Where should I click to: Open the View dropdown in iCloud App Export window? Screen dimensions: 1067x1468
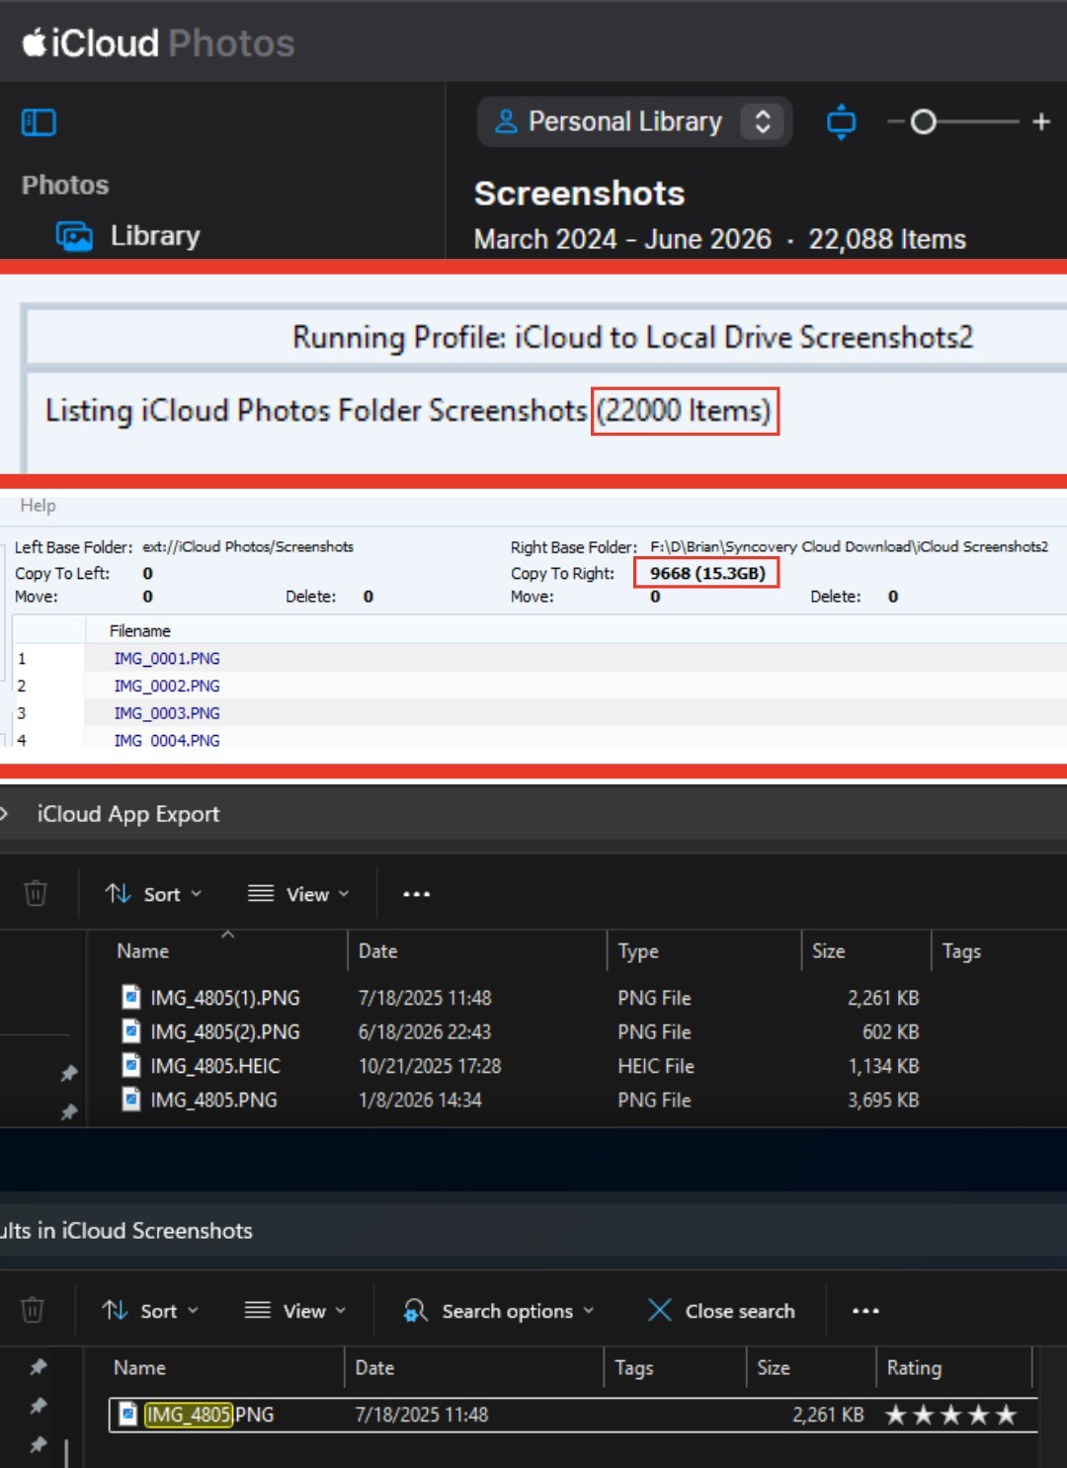click(x=298, y=894)
